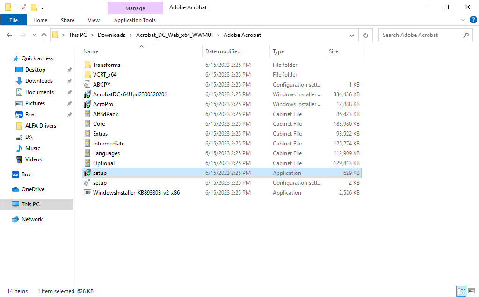Image resolution: width=479 pixels, height=297 pixels.
Task: Open the Customize Quick Access Toolbar dropdown
Action: tap(43, 7)
